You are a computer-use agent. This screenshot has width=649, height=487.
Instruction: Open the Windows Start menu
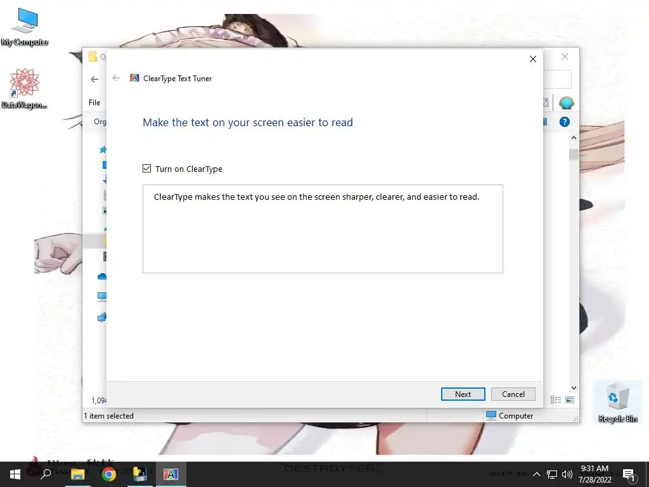click(15, 474)
